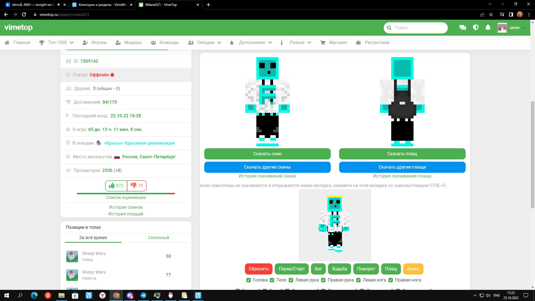
Task: Click the vimetop logo
Action: tap(19, 27)
